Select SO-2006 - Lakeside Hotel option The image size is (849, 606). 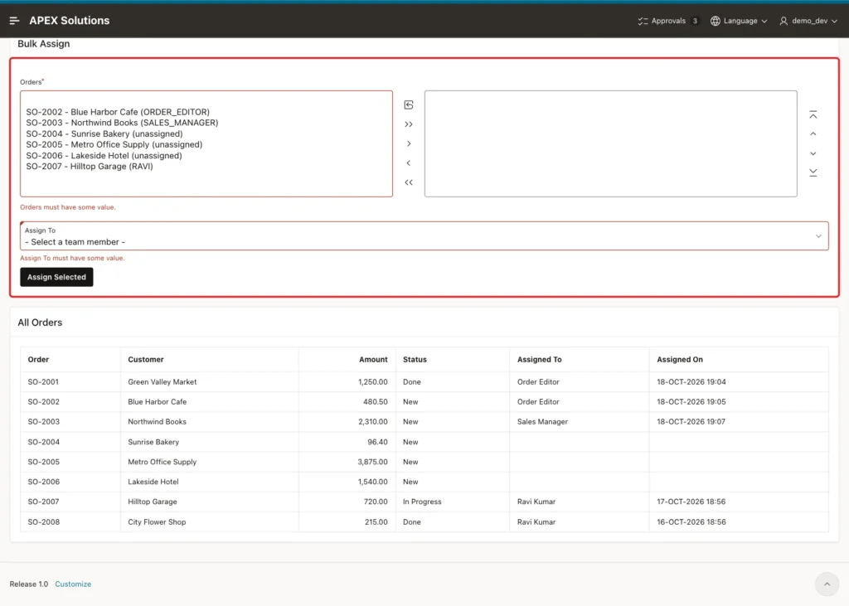[x=104, y=155]
